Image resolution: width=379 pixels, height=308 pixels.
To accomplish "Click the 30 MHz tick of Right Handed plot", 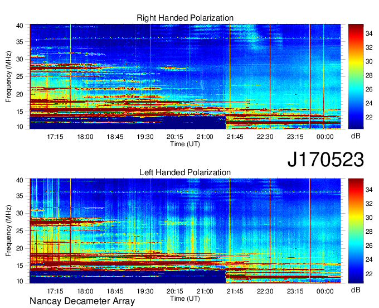I will tap(20, 59).
